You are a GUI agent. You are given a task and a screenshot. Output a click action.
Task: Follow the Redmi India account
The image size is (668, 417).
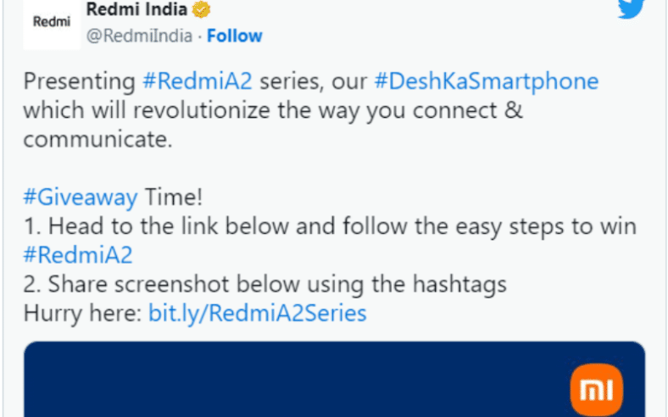click(235, 36)
